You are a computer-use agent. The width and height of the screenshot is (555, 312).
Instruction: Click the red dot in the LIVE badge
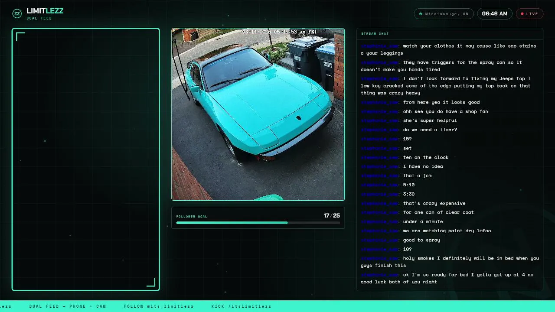[522, 14]
